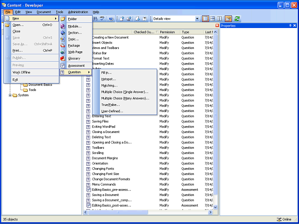Pin the Properties pane
This screenshot has width=299, height=224.
[290, 26]
